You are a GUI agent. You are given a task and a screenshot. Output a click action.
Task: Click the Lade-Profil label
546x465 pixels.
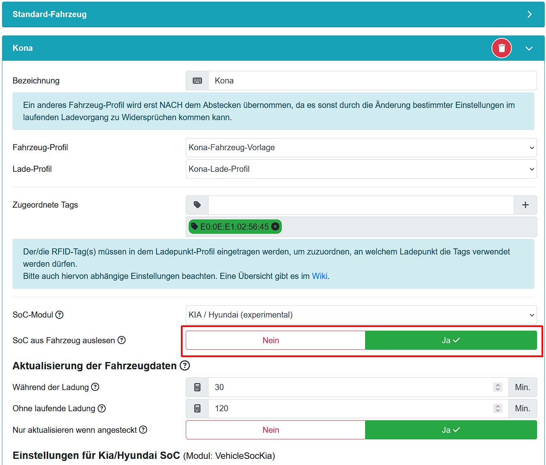point(32,169)
